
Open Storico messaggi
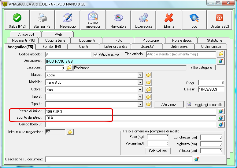pos(93,20)
